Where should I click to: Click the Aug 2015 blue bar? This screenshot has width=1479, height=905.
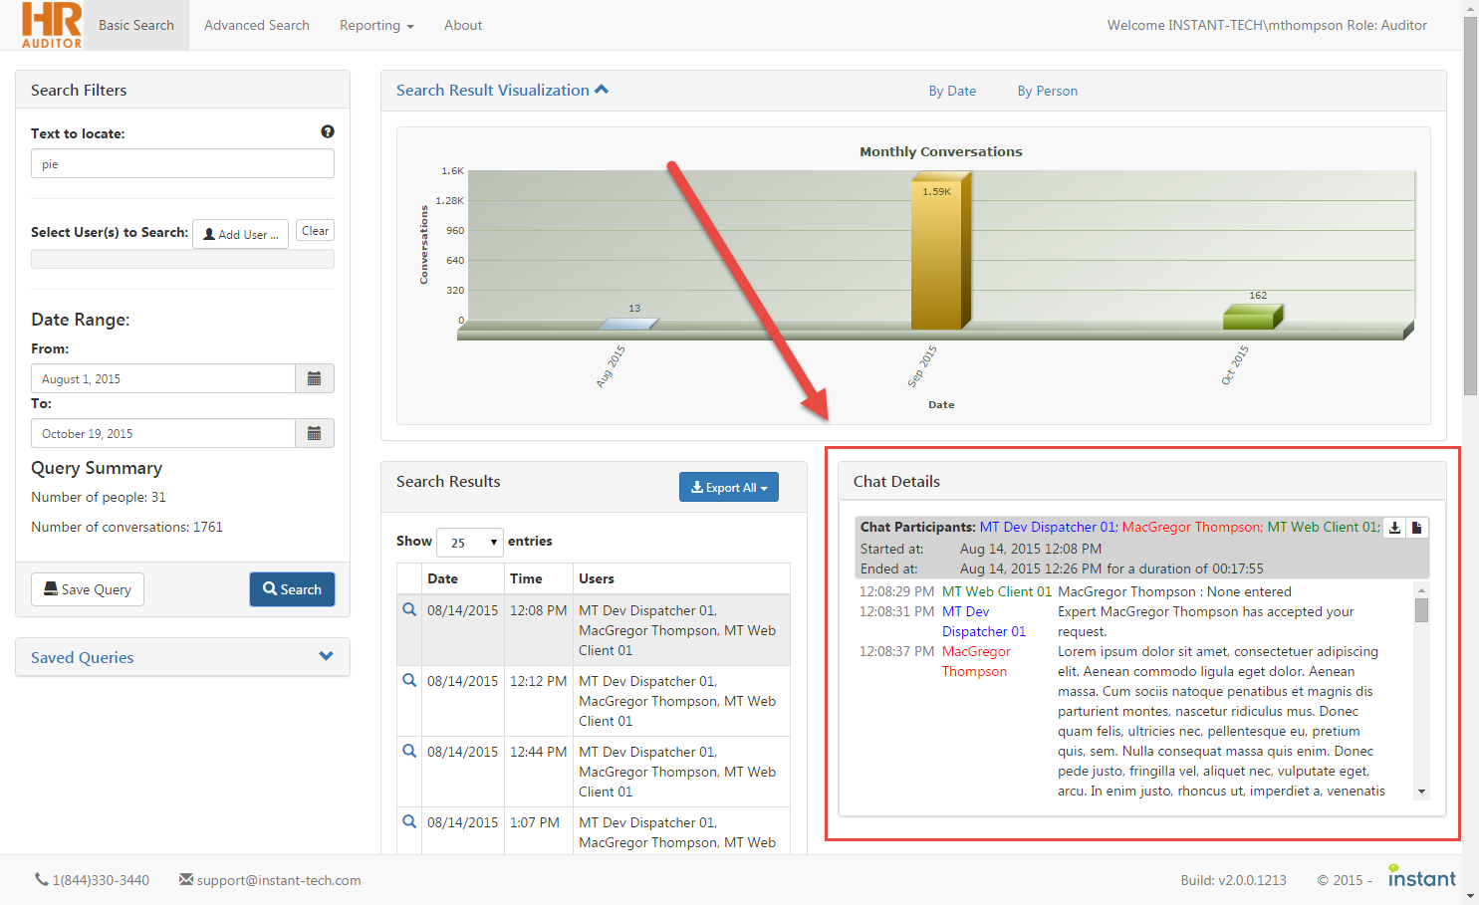point(628,324)
